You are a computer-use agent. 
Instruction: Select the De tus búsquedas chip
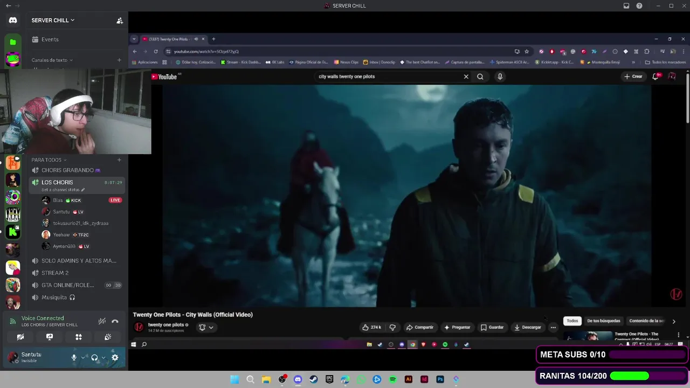(x=604, y=321)
